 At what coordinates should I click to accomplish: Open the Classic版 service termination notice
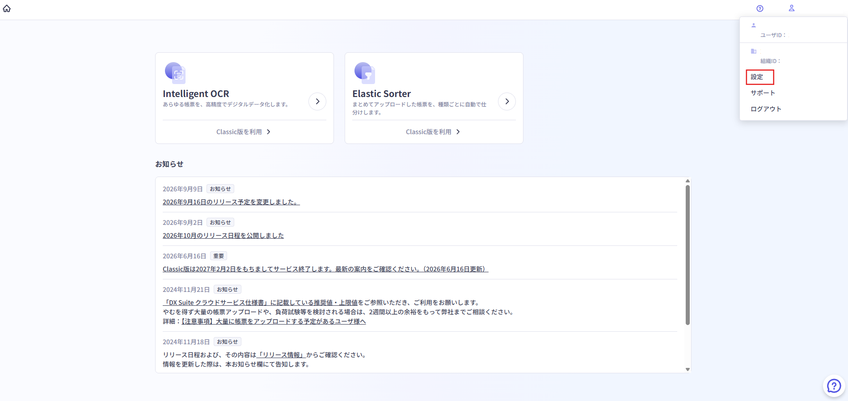click(x=325, y=269)
